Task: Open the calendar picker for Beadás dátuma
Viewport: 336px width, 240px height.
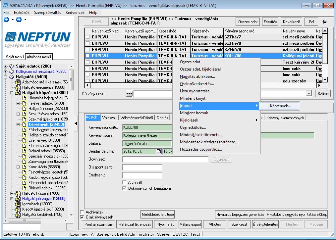Action: click(159, 151)
